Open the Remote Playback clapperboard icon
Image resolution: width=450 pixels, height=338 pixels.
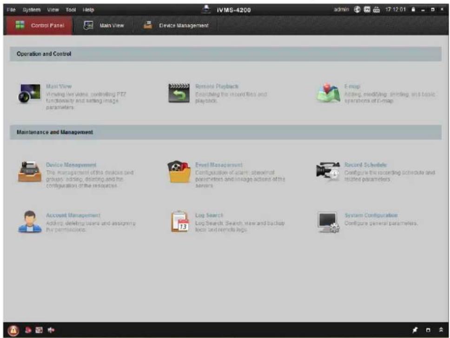pos(179,93)
